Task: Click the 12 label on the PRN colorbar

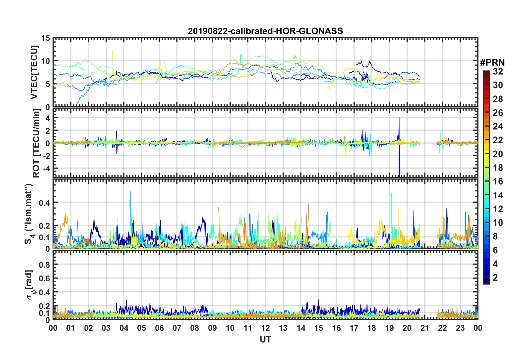Action: [x=498, y=209]
